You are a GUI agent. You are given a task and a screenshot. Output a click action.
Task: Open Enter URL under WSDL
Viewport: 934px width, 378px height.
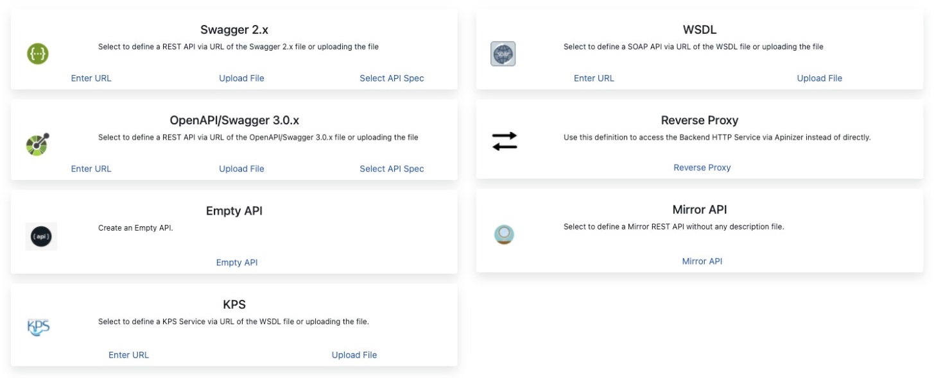[x=592, y=78]
